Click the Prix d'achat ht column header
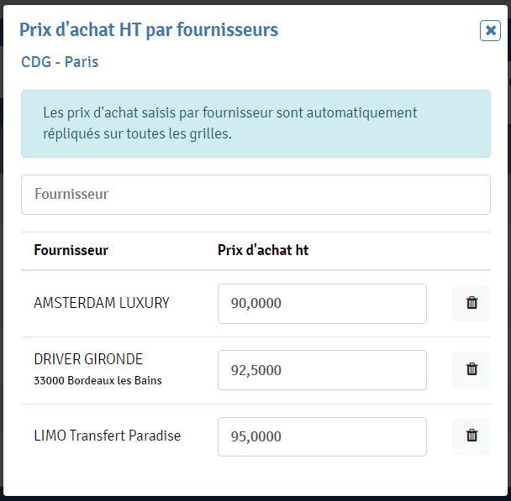The width and height of the screenshot is (511, 501). [x=263, y=250]
